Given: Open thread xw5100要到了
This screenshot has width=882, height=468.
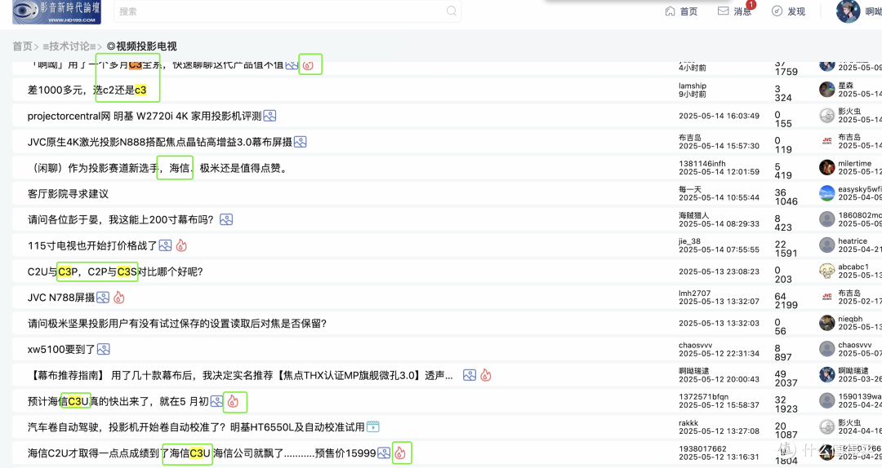Looking at the screenshot, I should (x=61, y=350).
